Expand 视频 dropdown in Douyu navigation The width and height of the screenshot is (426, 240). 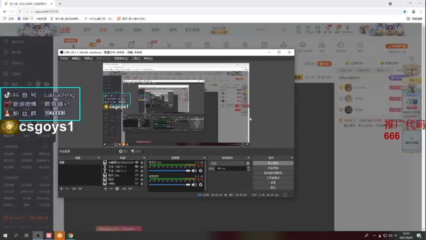(138, 30)
